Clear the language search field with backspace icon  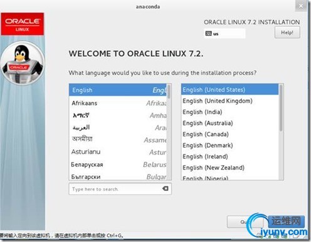(x=165, y=189)
